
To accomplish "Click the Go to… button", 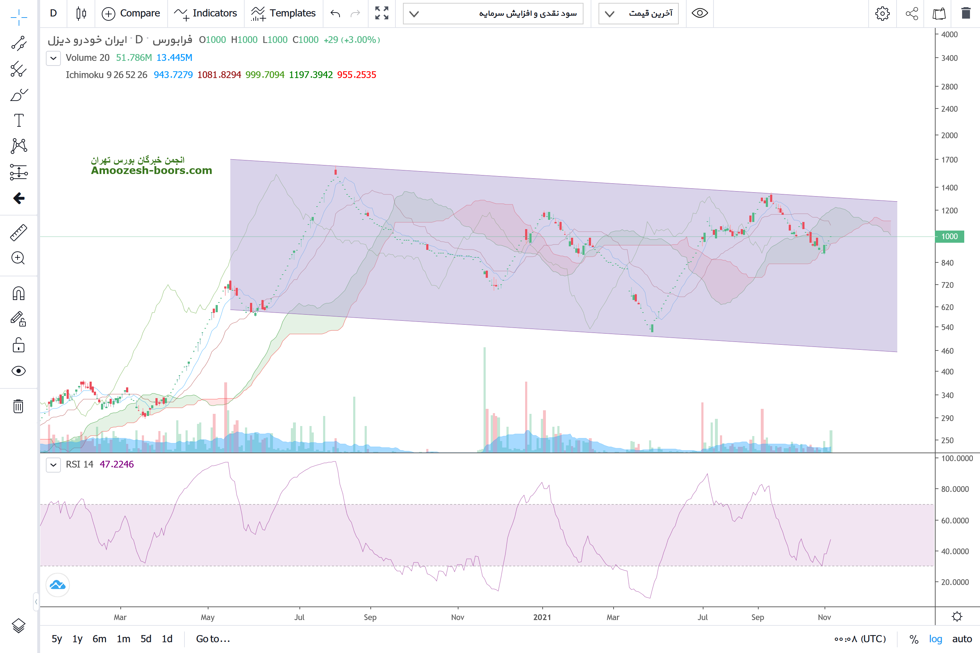I will click(212, 639).
